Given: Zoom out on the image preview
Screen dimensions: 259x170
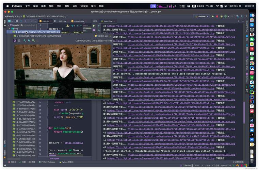Looking at the screenshot, I should [29, 40].
